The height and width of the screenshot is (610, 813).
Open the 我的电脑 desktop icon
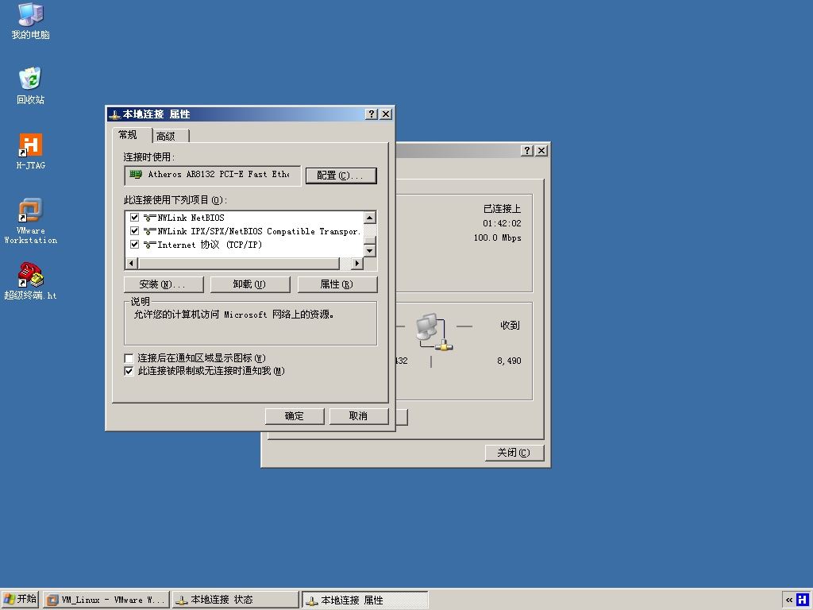pos(31,21)
